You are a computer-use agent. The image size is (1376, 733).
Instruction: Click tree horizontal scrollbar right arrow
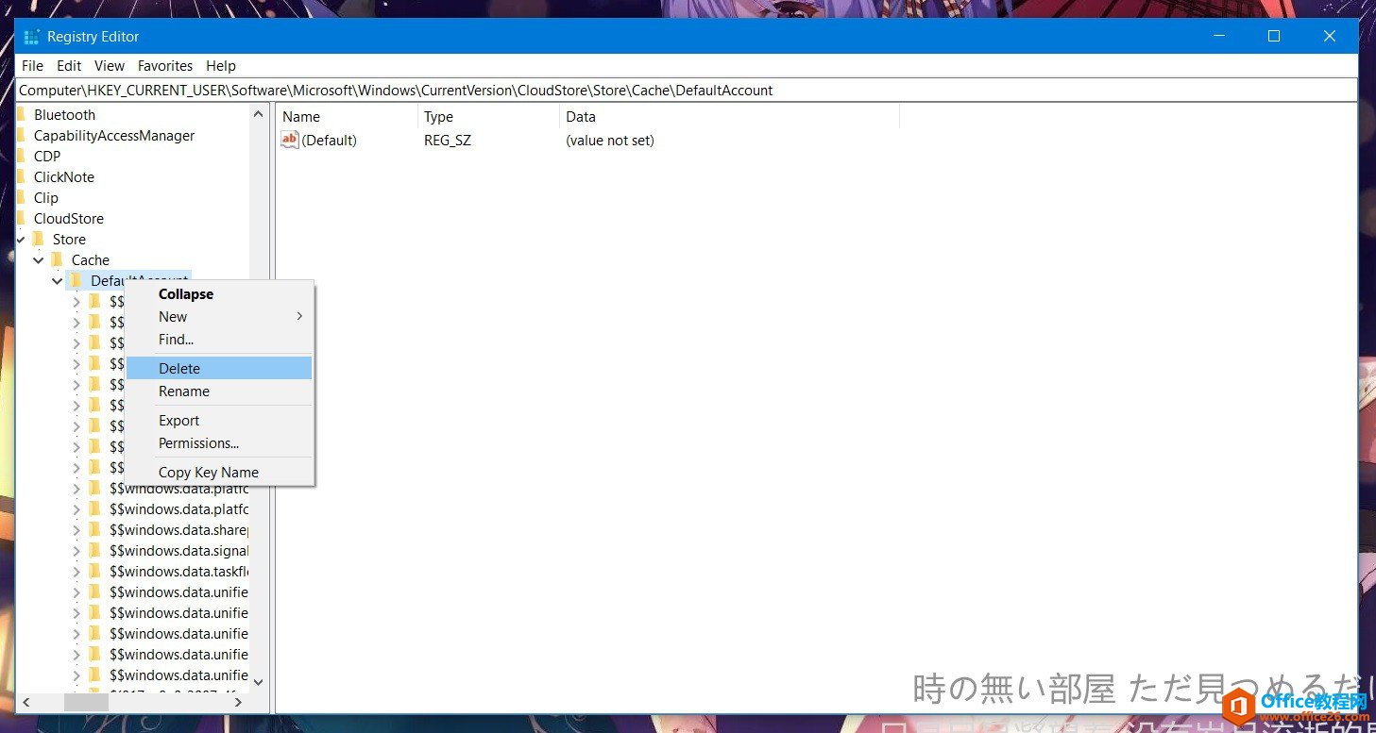coord(239,702)
